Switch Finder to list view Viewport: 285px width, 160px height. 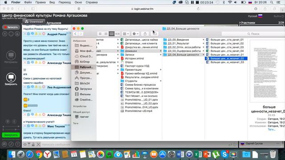tap(106, 34)
